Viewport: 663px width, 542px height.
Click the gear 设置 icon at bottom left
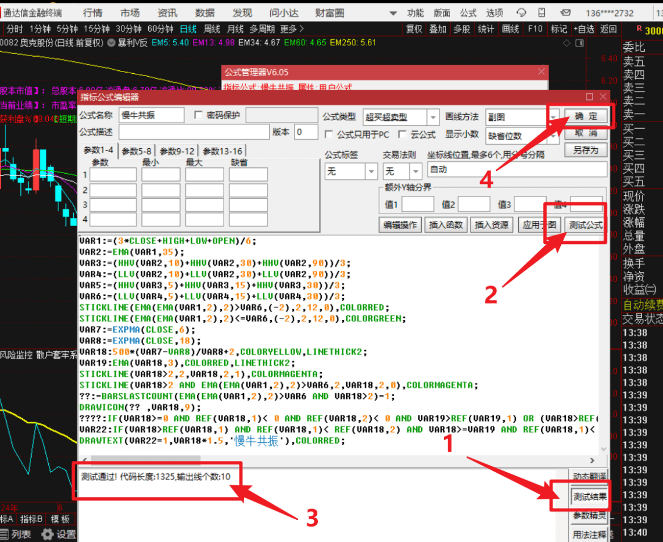point(47,535)
